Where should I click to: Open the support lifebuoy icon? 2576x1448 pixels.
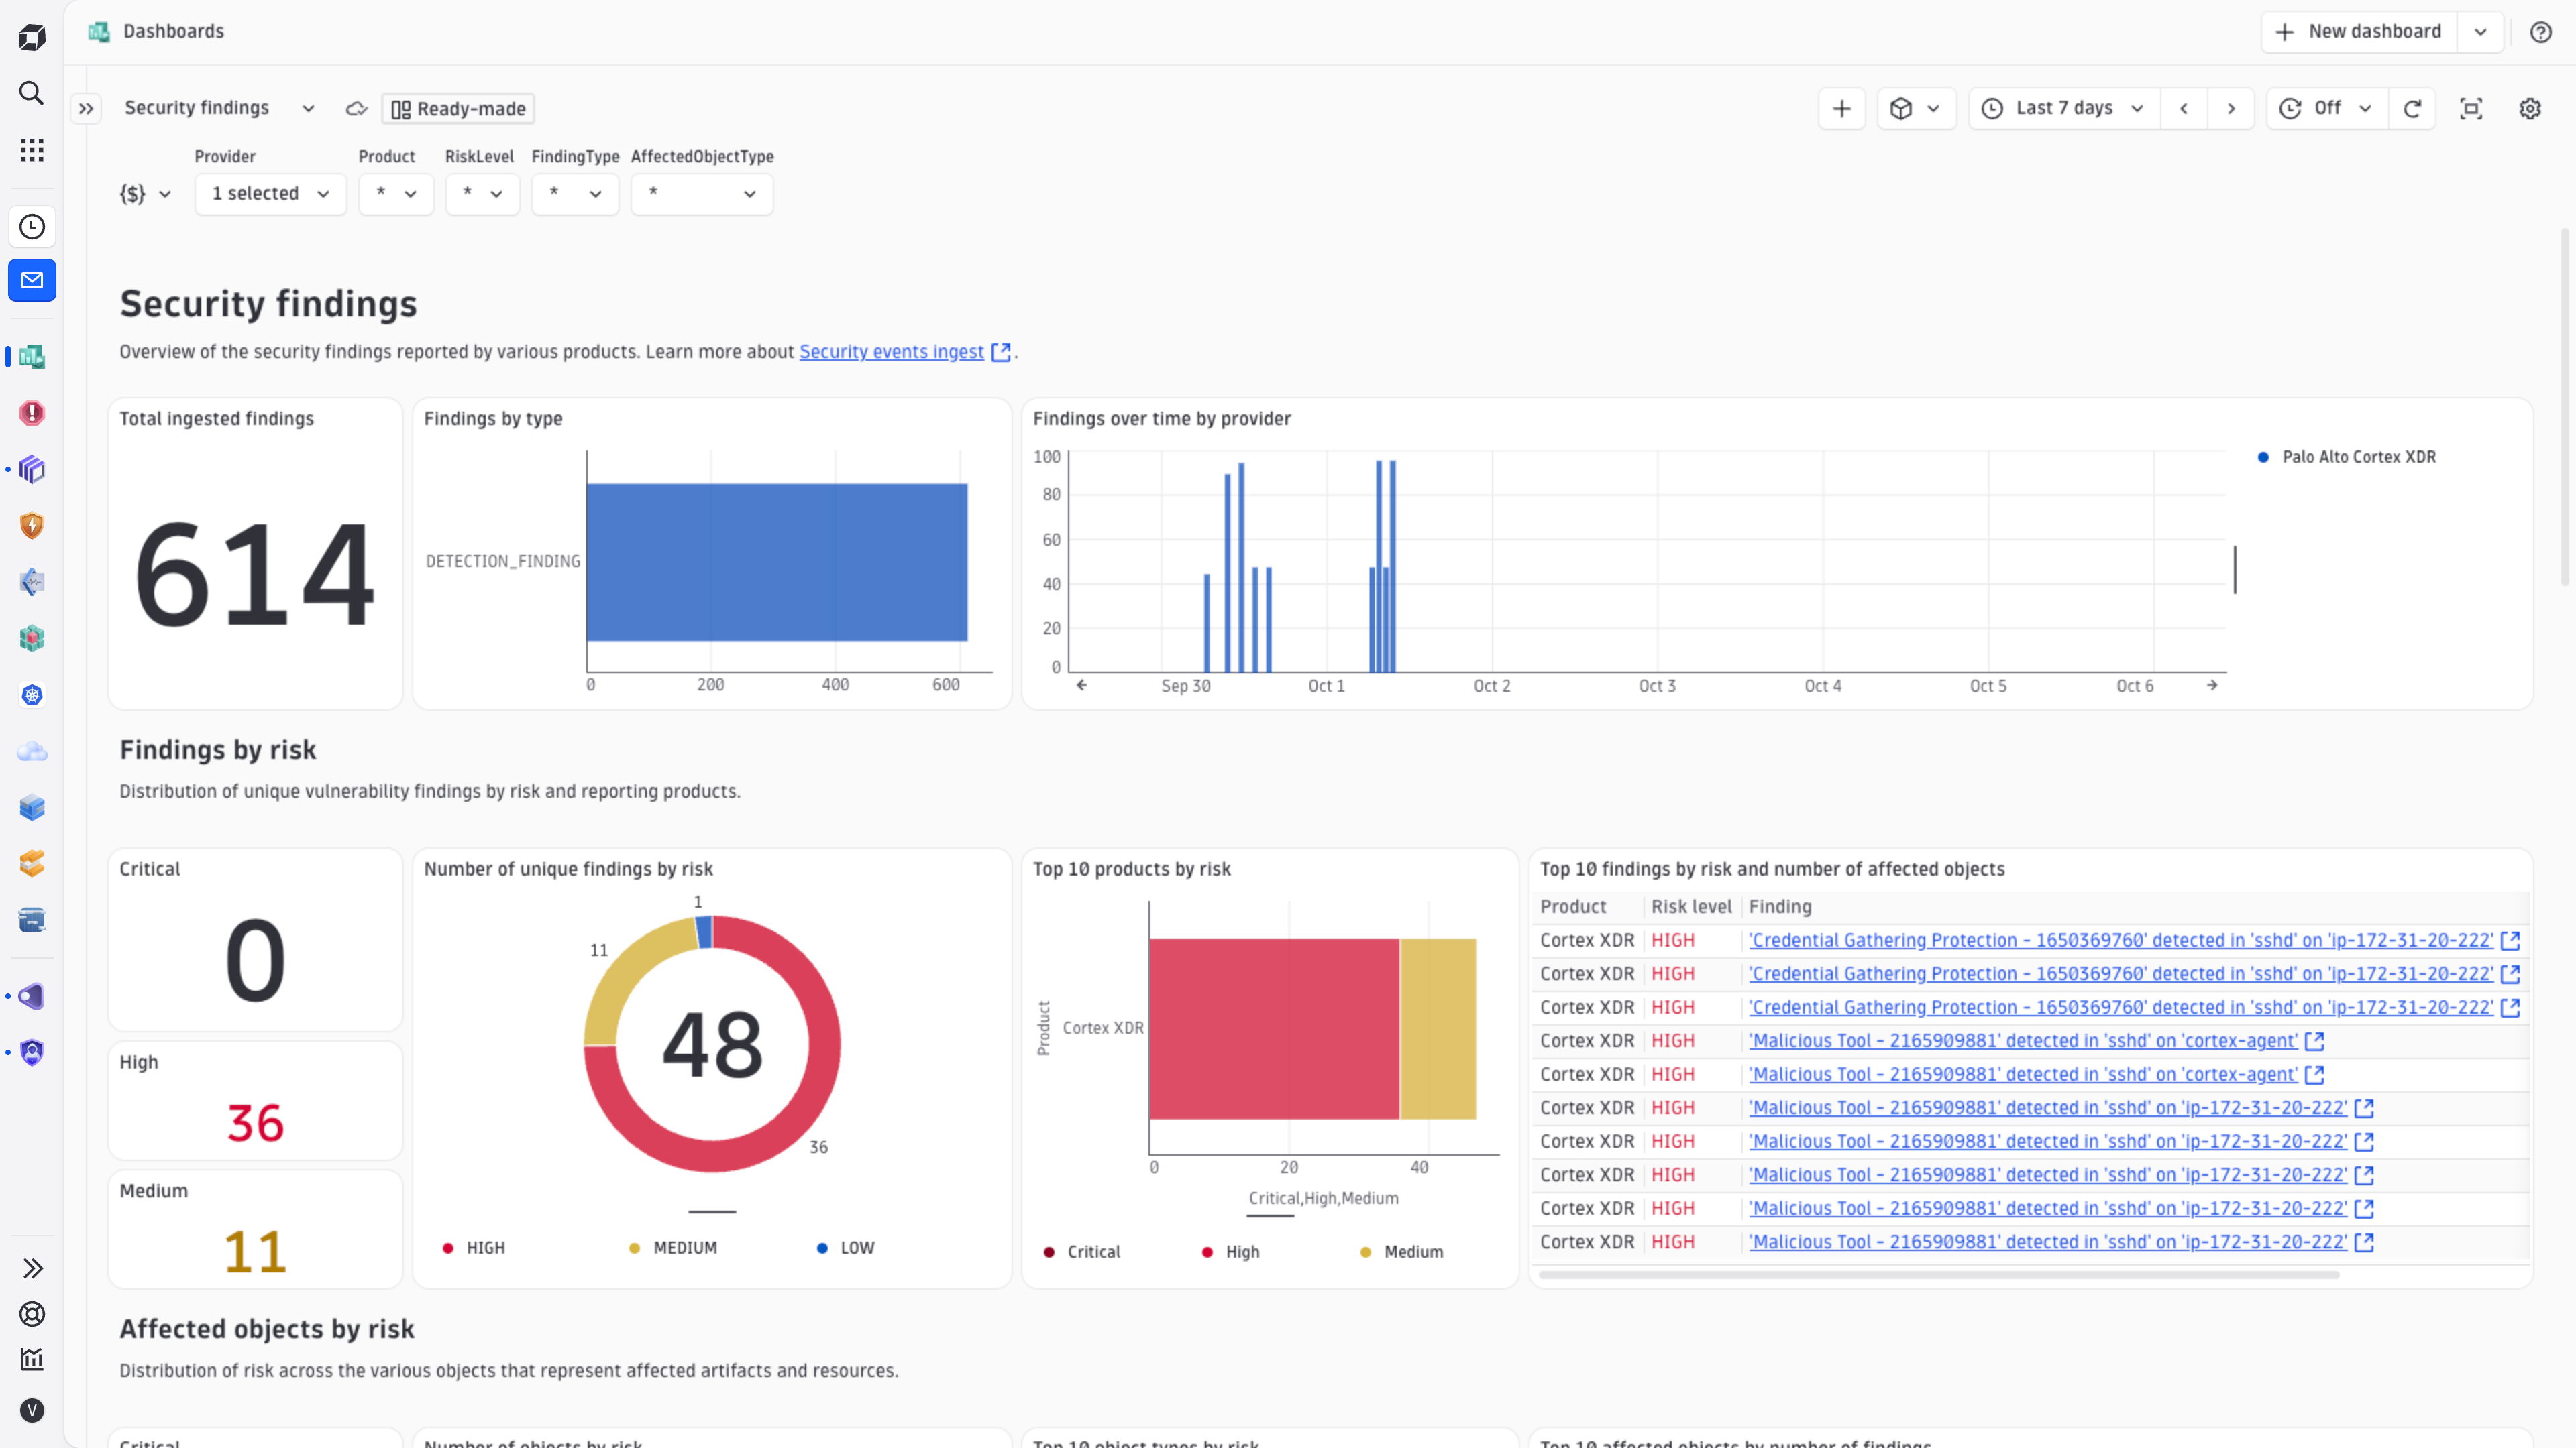[32, 1314]
